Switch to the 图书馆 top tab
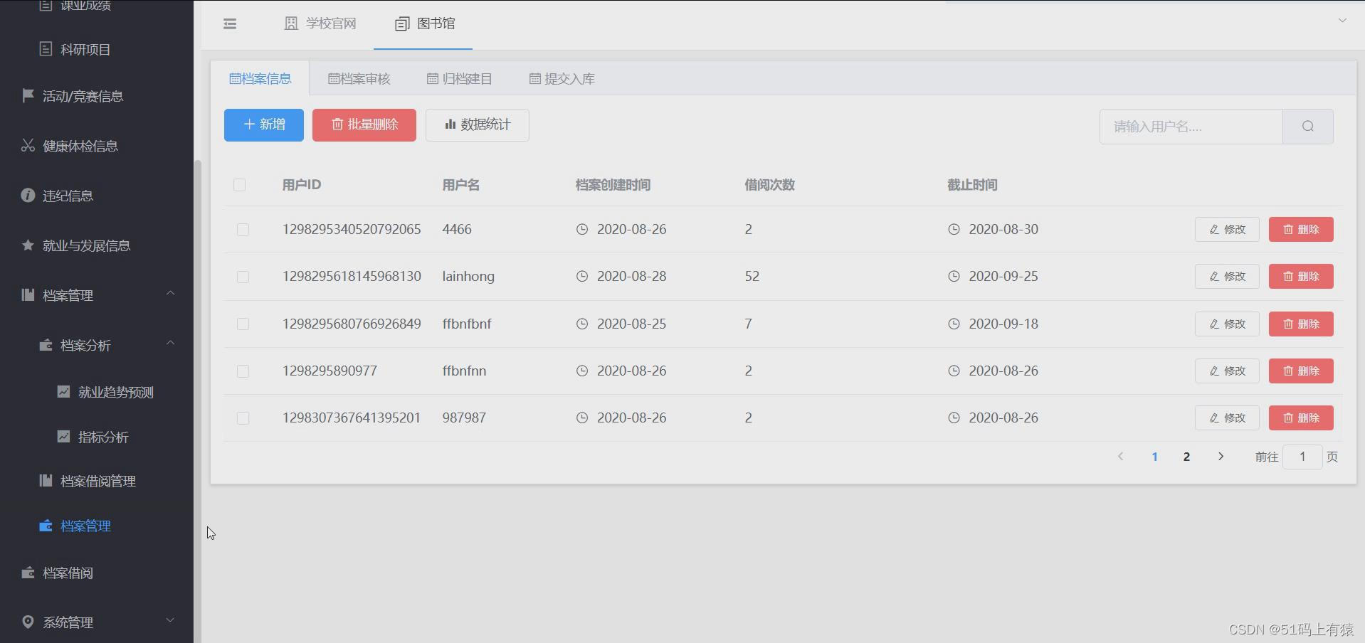The image size is (1365, 643). pyautogui.click(x=424, y=23)
